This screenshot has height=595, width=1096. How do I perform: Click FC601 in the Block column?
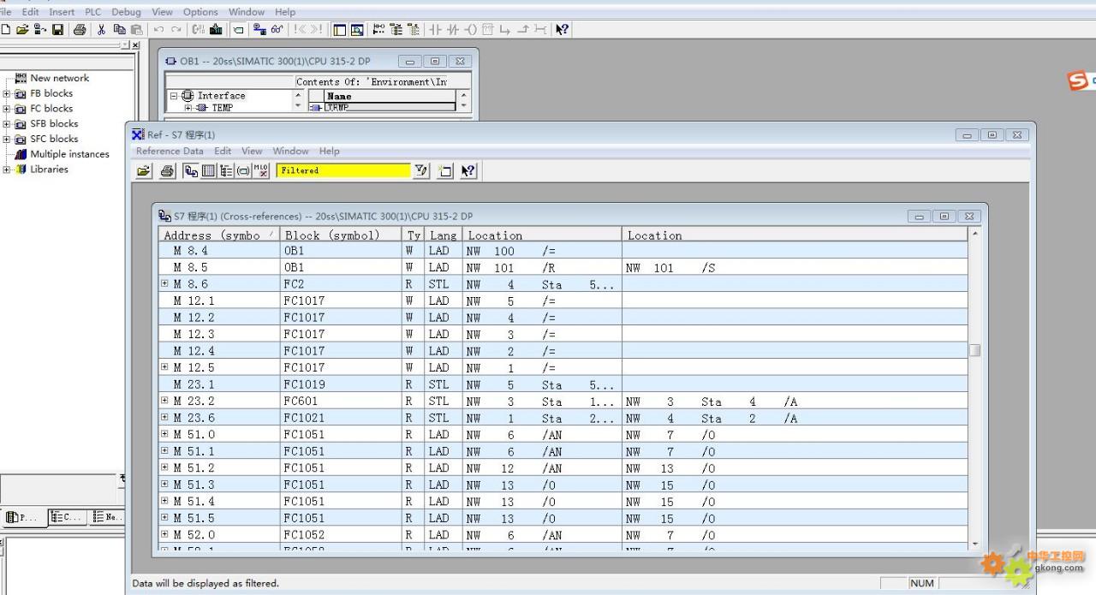[x=301, y=401]
